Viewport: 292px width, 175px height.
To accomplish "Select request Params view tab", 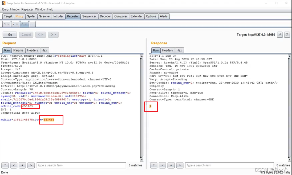I will (x=18, y=50).
